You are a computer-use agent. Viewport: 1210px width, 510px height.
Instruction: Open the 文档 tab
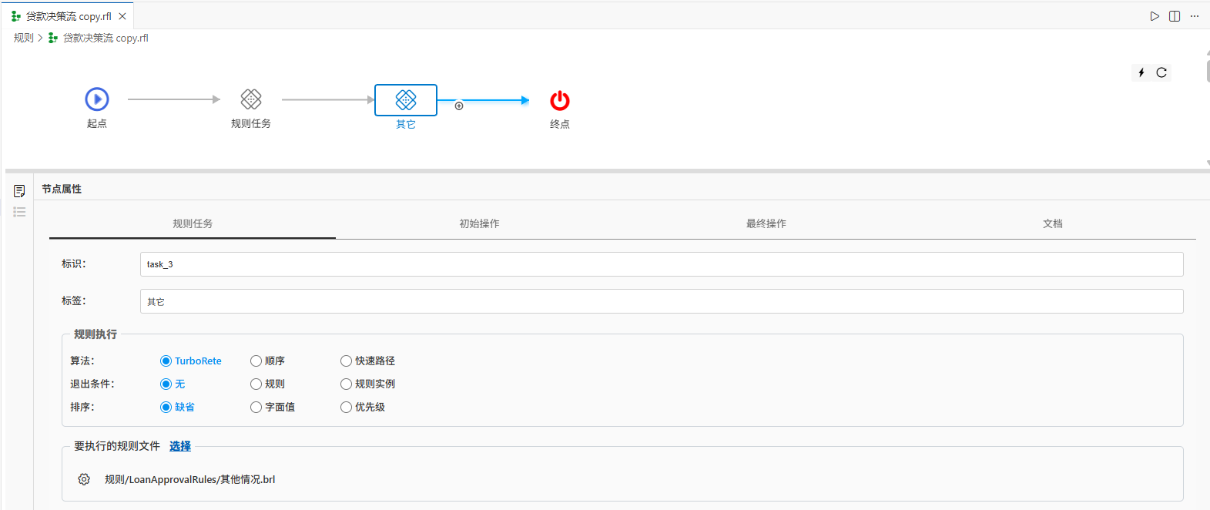point(1052,223)
